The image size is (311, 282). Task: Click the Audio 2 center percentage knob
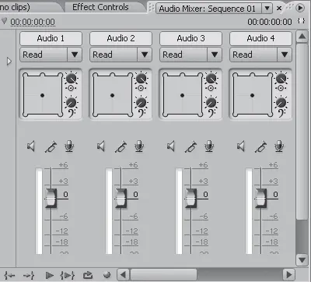141,78
